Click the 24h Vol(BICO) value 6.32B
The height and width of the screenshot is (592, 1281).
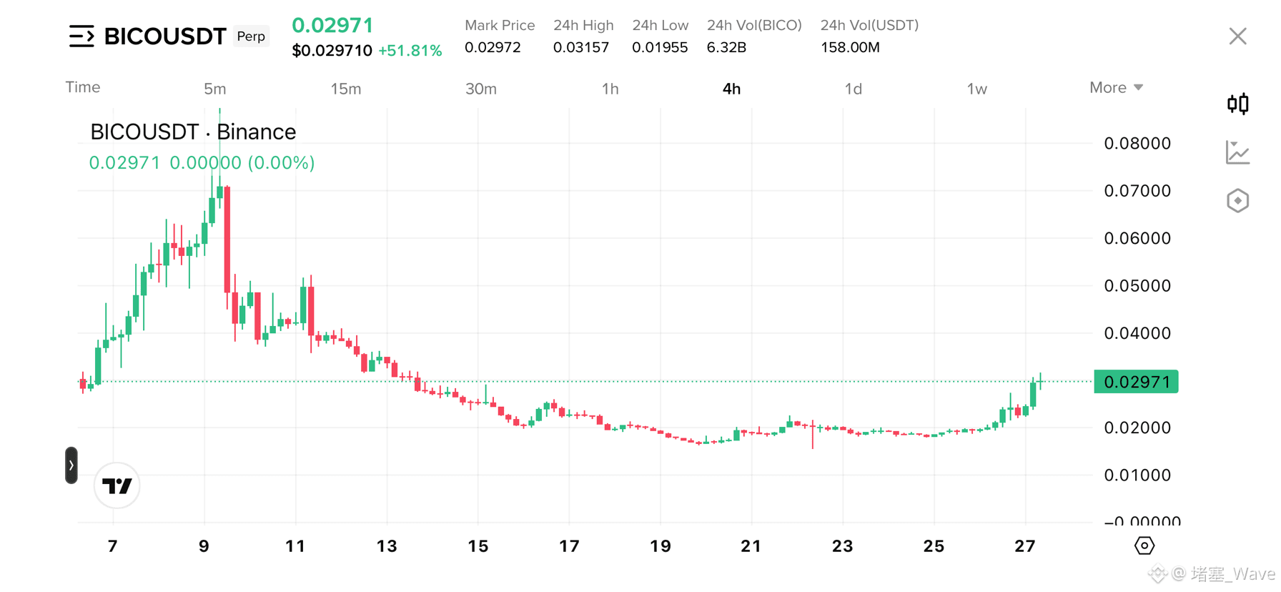(726, 47)
